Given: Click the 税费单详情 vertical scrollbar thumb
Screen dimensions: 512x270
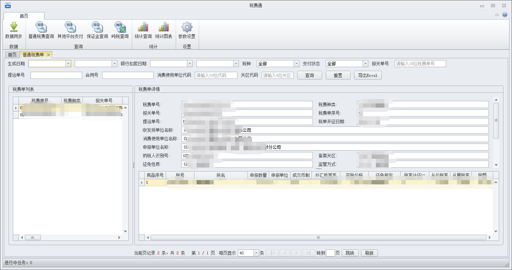Looking at the screenshot, I should pos(496,120).
